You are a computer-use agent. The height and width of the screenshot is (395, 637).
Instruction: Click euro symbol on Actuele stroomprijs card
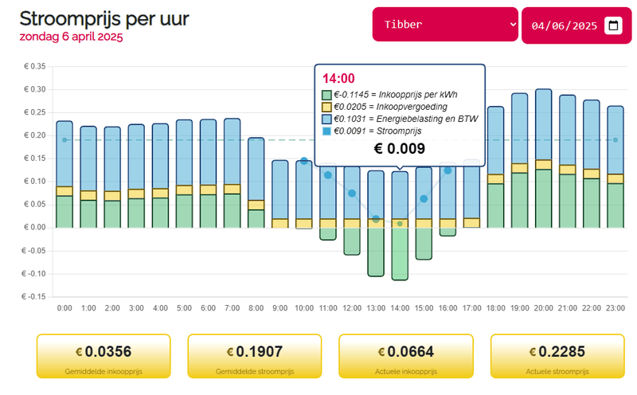pos(533,352)
